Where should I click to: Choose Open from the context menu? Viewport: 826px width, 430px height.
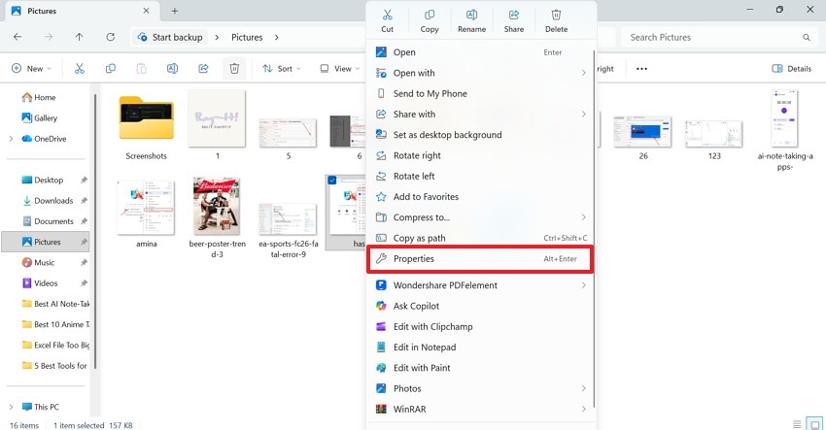point(480,52)
